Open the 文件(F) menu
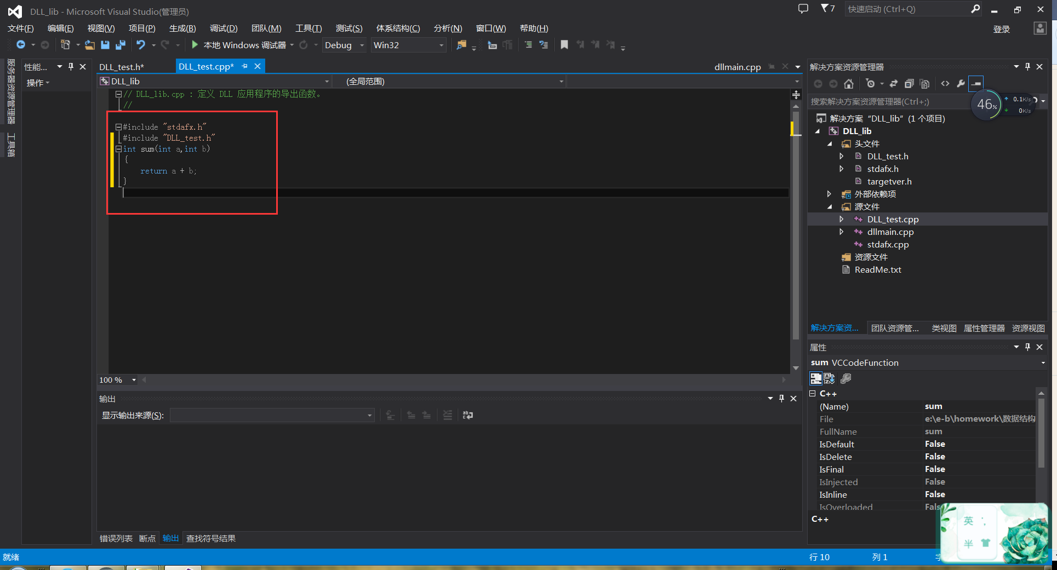Image resolution: width=1057 pixels, height=570 pixels. tap(20, 28)
